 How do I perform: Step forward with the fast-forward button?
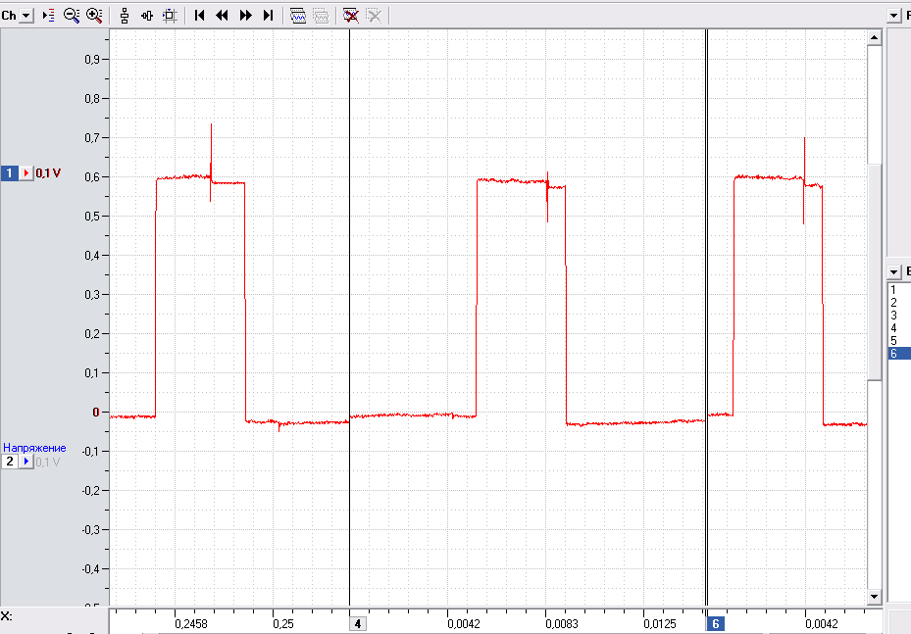(246, 16)
